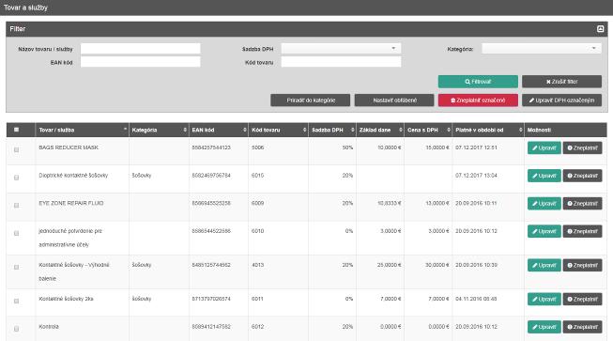
Task: Click the 50% tax rate cell
Action: (347, 147)
